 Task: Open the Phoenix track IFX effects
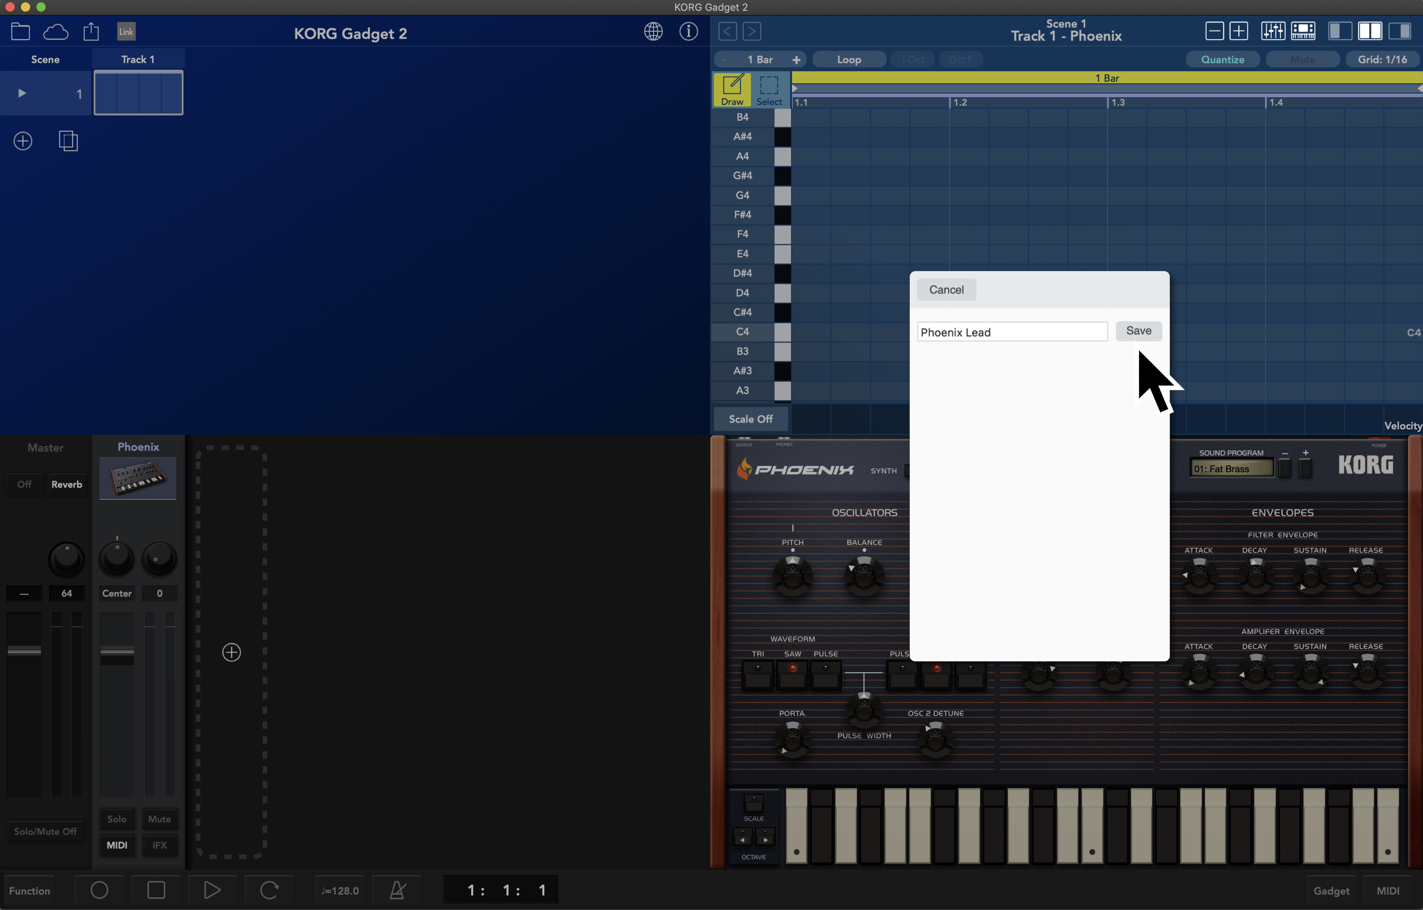point(159,845)
